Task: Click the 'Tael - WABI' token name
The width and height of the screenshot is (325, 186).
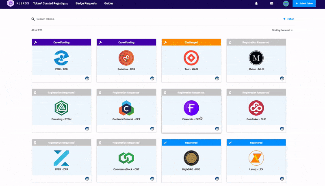Action: [191, 69]
